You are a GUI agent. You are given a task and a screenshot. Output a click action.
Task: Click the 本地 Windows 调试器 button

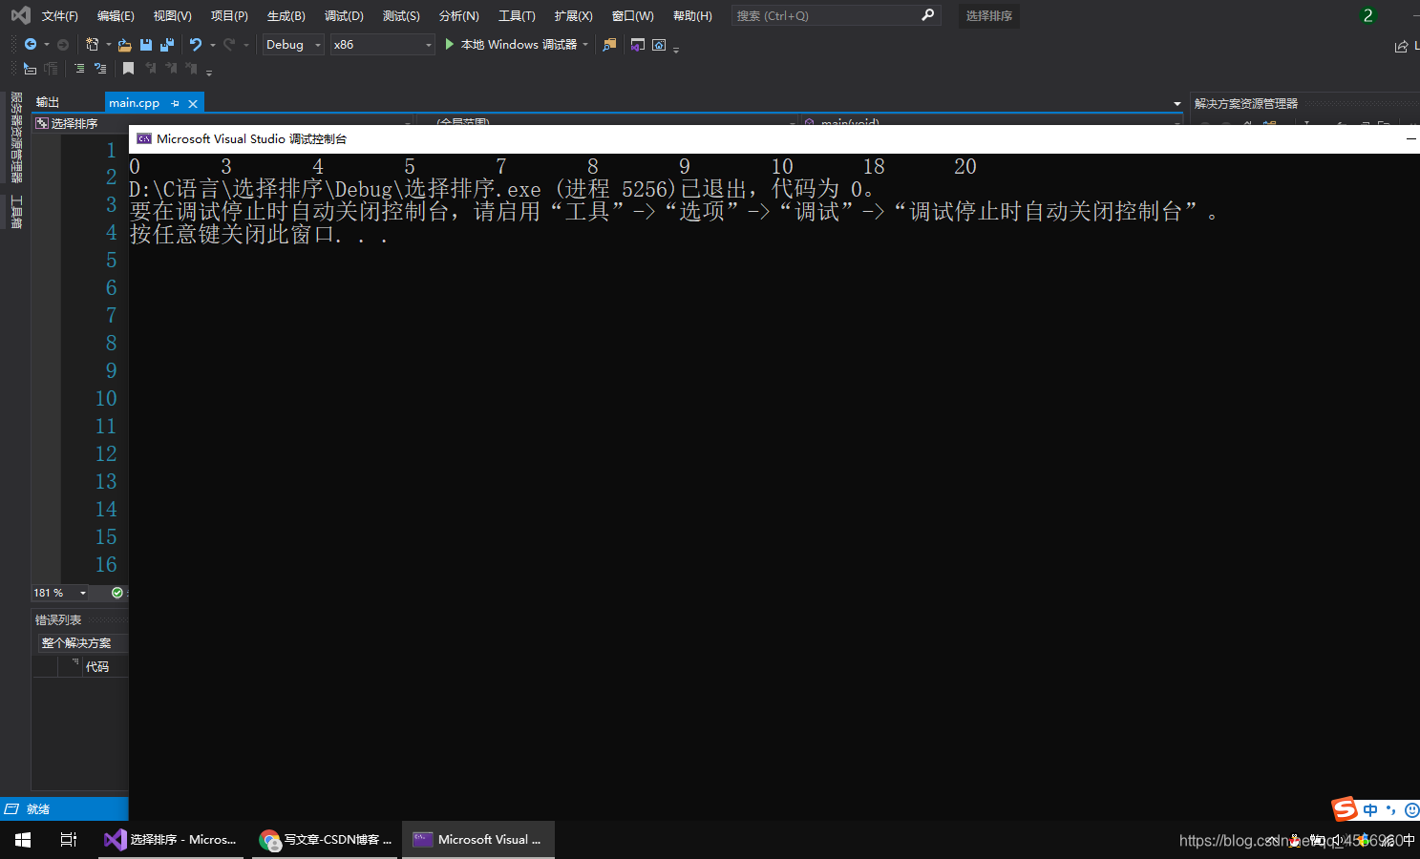519,45
